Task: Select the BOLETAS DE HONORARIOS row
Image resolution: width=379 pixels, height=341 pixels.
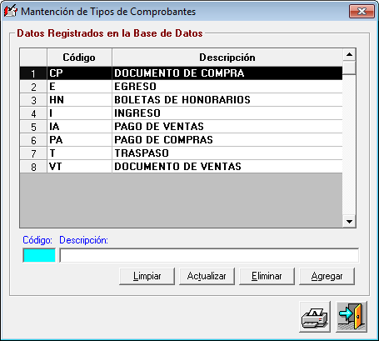Action: pos(181,100)
